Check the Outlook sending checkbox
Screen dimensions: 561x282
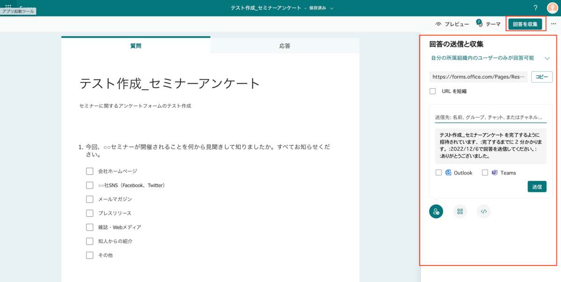[x=439, y=172]
